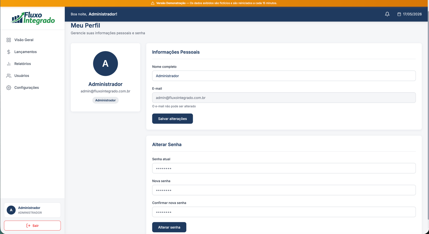Image resolution: width=429 pixels, height=234 pixels.
Task: Click the large profile avatar letter A
Action: click(105, 64)
